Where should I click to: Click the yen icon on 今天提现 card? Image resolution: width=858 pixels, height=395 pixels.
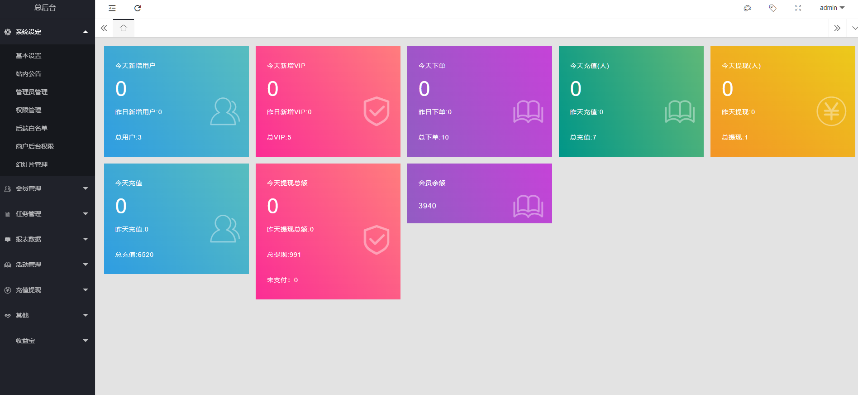pyautogui.click(x=831, y=111)
